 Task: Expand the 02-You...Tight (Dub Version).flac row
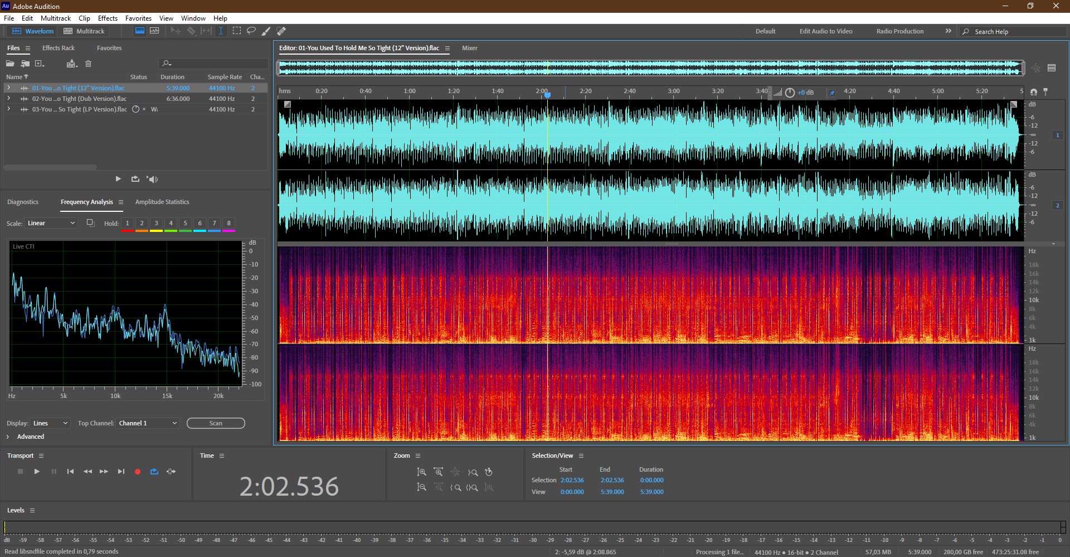click(8, 99)
